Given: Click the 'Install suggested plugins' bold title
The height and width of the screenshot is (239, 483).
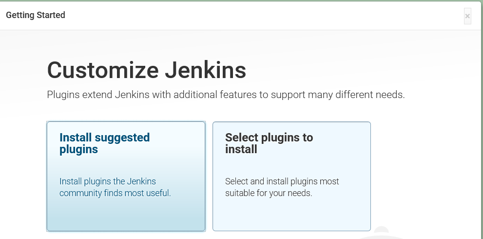Looking at the screenshot, I should tap(104, 143).
